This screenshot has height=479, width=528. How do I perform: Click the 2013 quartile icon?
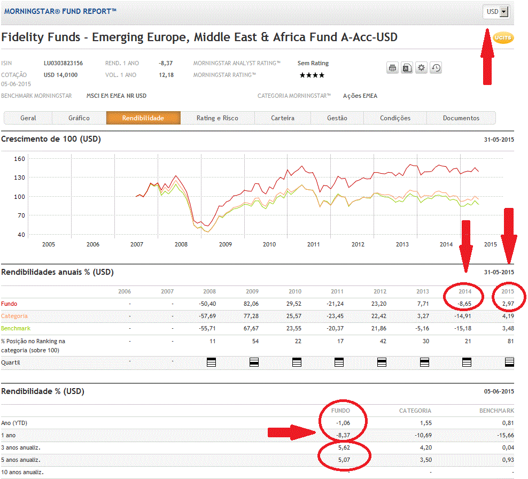point(425,362)
